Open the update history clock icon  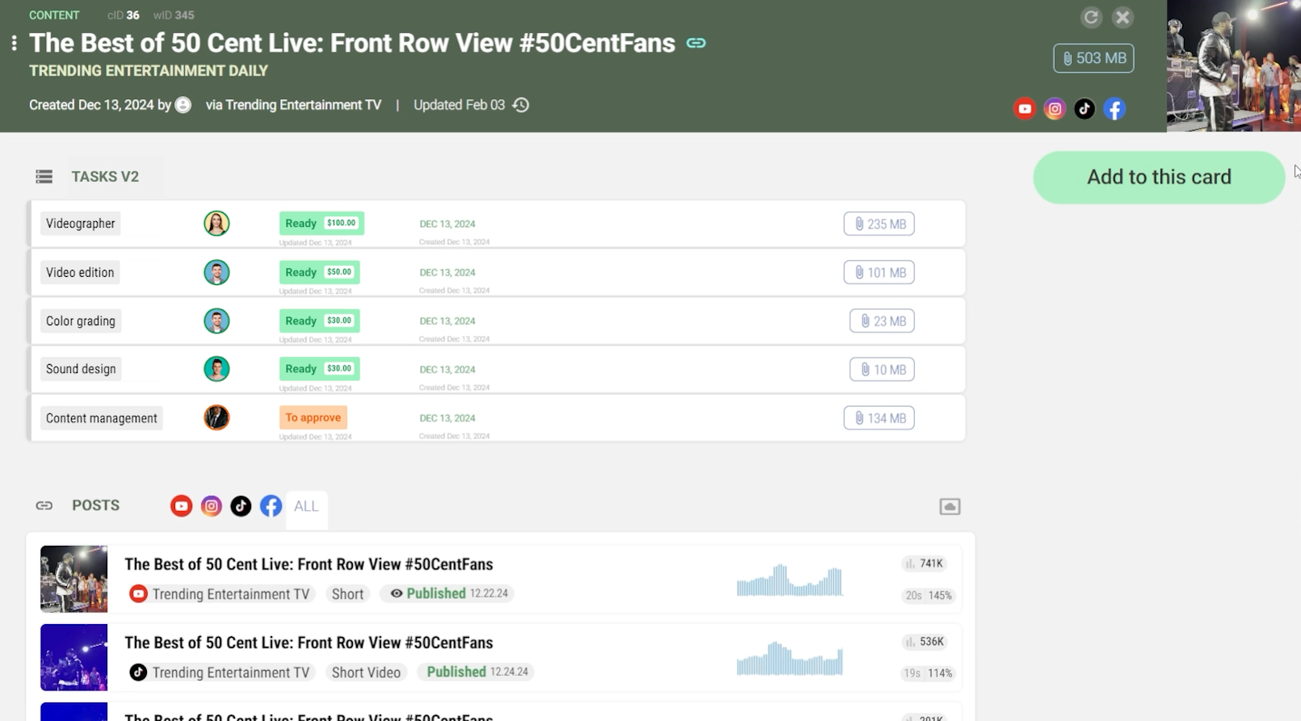coord(521,105)
